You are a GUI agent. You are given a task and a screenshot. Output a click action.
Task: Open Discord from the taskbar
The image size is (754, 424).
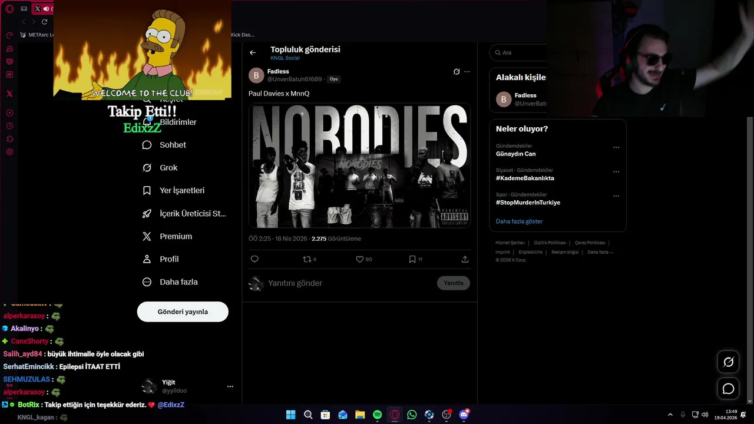pos(464,415)
